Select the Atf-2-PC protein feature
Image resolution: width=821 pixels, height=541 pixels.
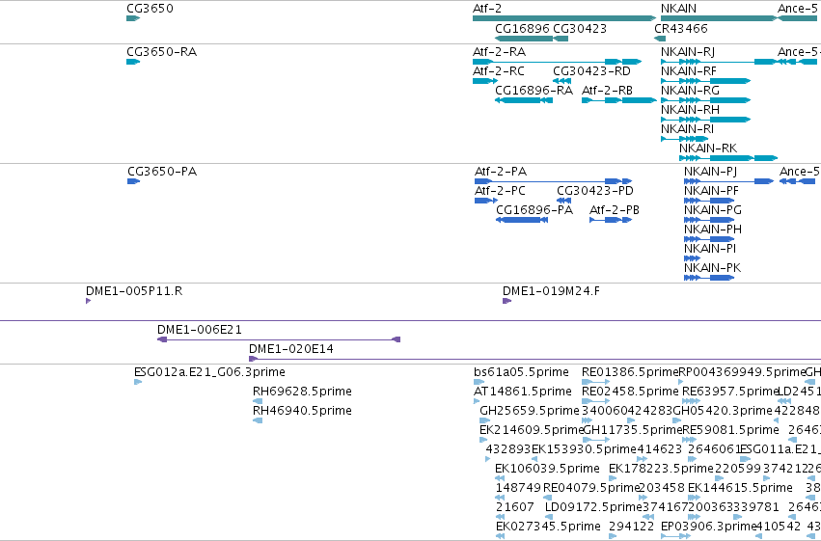coord(486,201)
